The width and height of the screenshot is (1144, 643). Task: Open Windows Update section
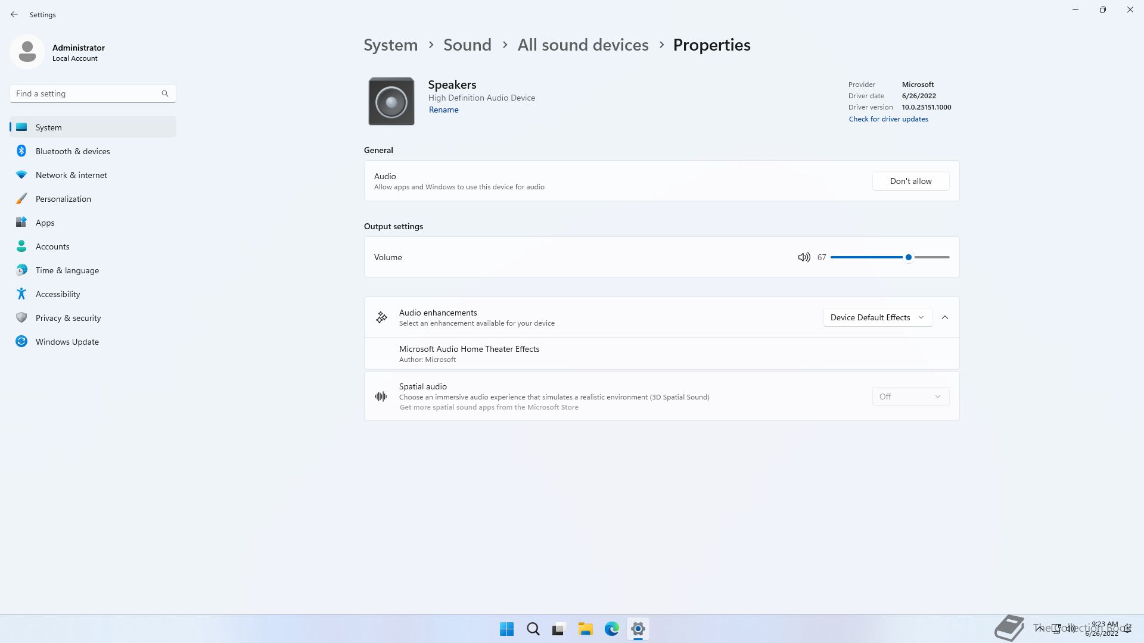point(67,342)
